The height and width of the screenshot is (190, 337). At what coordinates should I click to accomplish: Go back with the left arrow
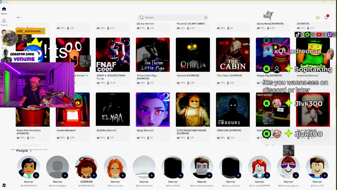click(x=19, y=17)
